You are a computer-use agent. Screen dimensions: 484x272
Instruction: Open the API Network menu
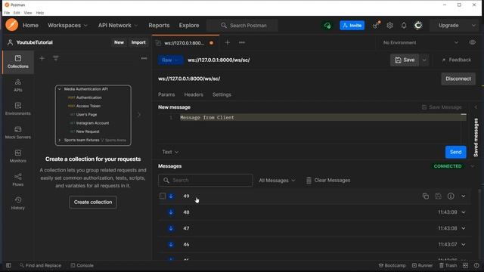pos(118,25)
